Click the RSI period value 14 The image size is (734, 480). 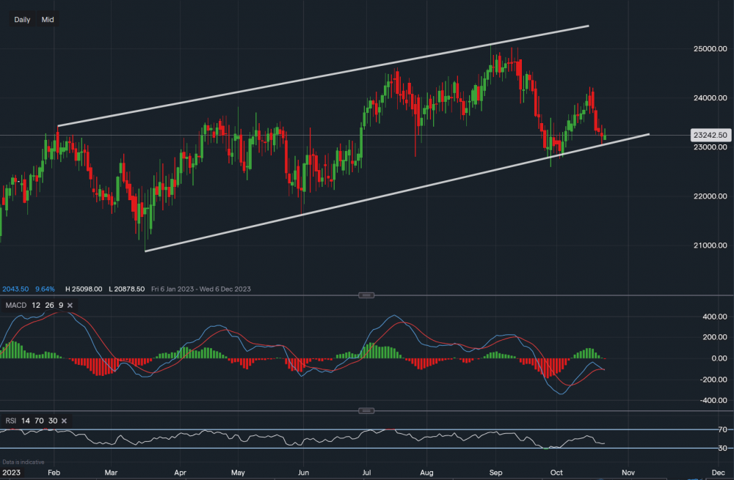click(26, 421)
